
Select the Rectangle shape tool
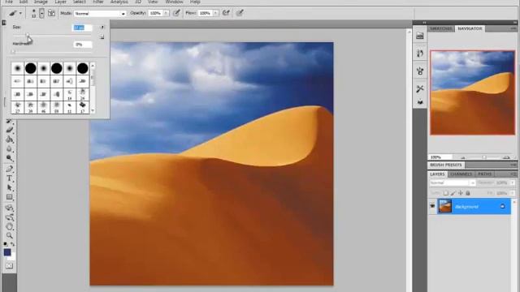(9, 197)
